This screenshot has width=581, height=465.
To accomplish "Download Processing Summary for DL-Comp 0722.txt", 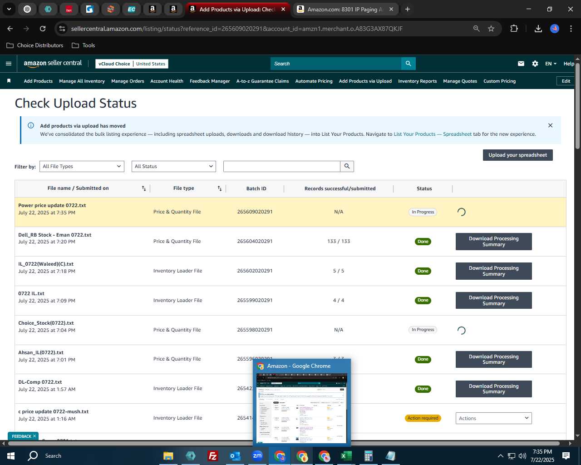I will click(493, 389).
